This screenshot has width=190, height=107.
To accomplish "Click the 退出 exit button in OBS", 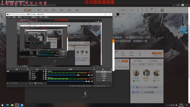I will 104,81.
